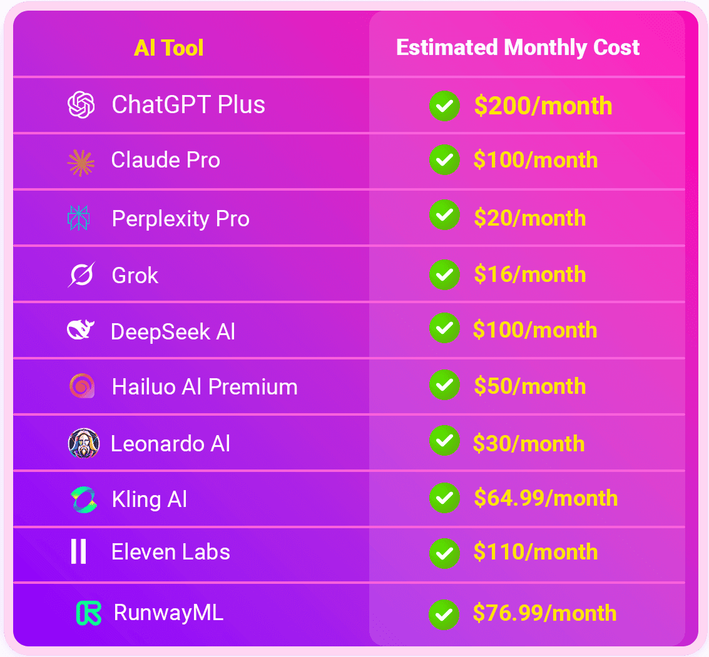Click the Hailuo AI Premium text
The height and width of the screenshot is (657, 709).
point(205,387)
